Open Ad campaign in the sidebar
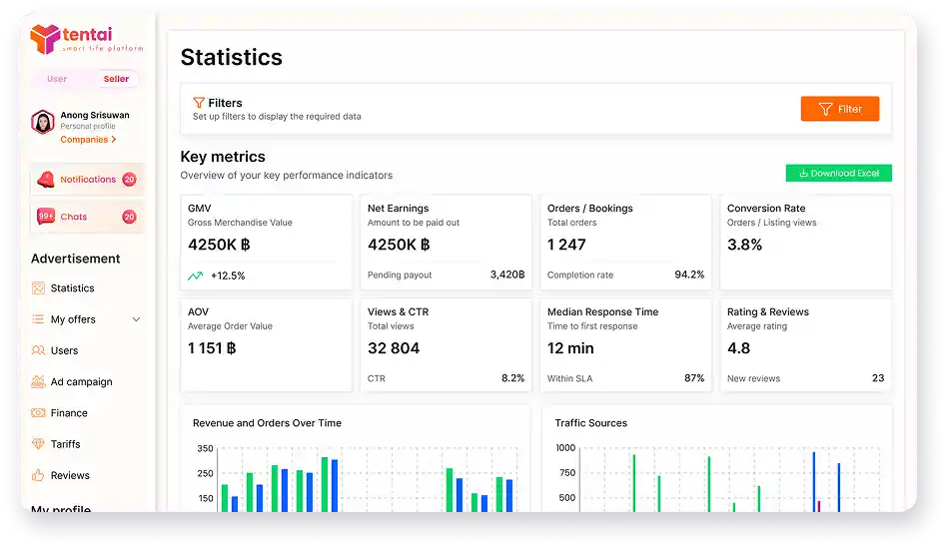 tap(82, 382)
